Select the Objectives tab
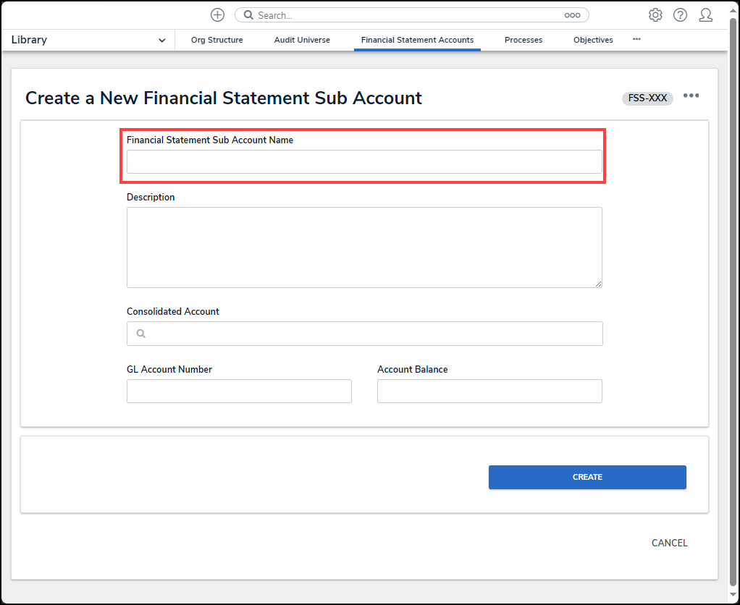The height and width of the screenshot is (605, 740). pos(593,41)
